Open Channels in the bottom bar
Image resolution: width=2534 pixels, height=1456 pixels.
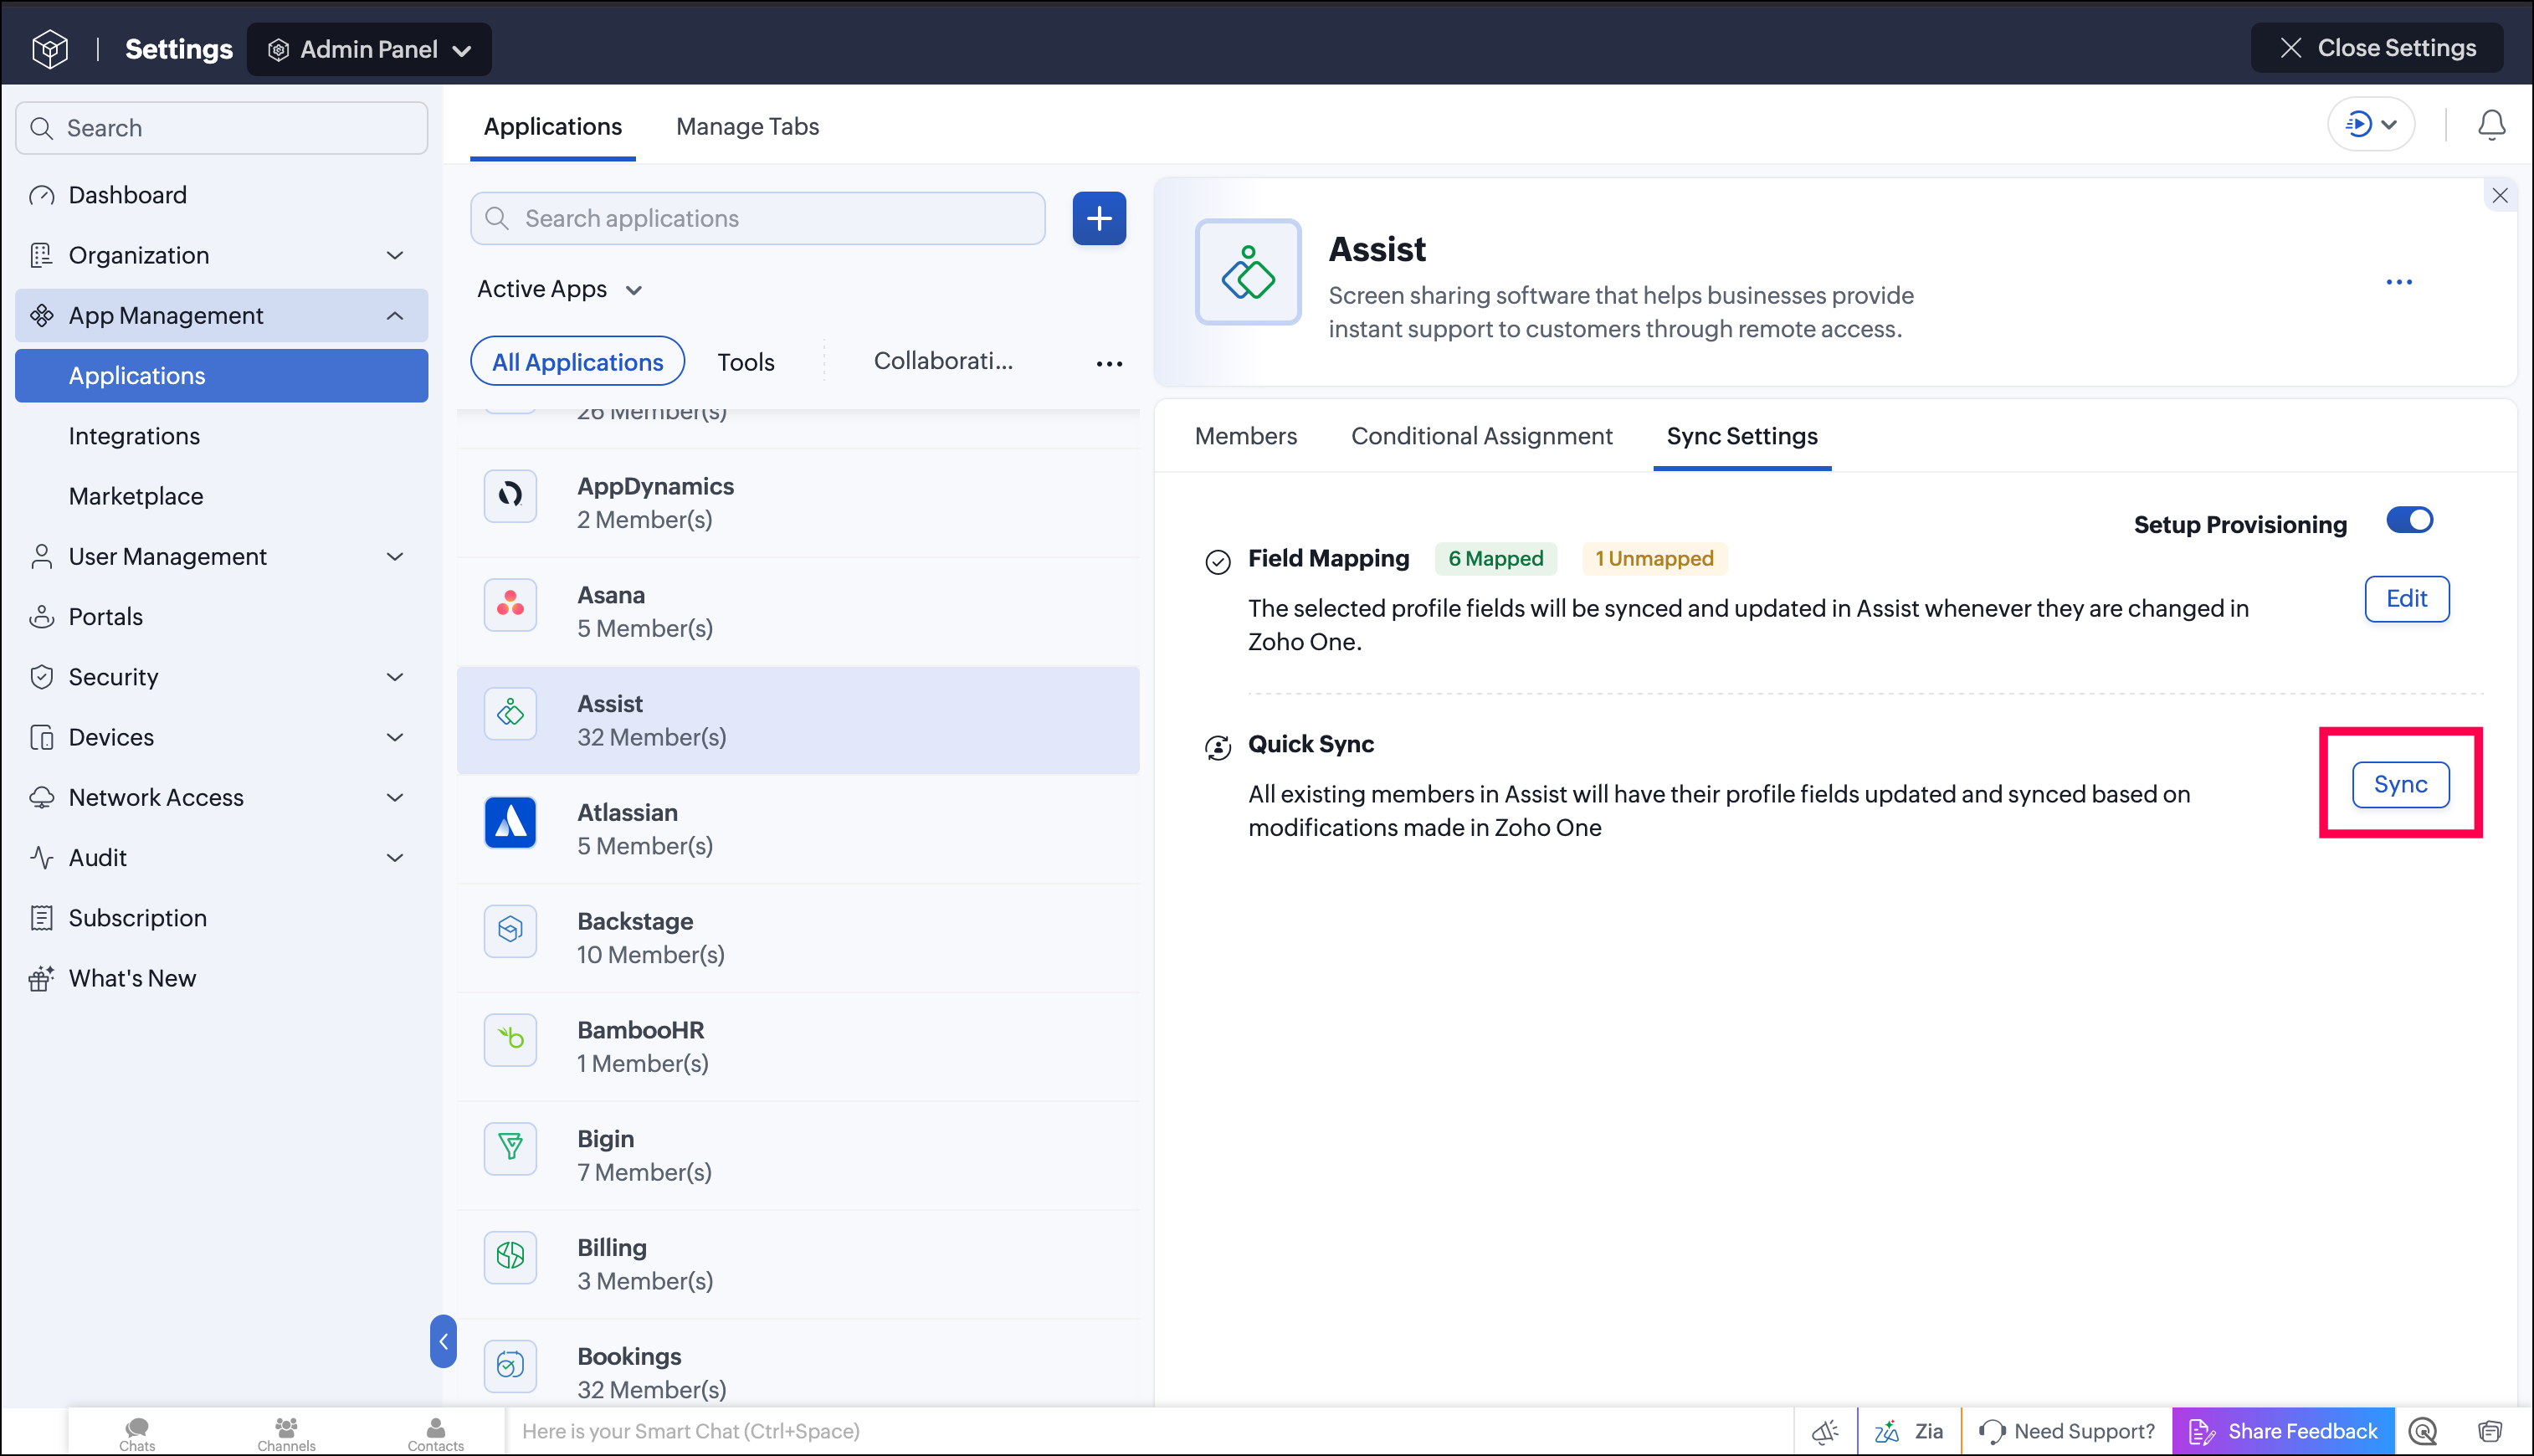[x=286, y=1433]
